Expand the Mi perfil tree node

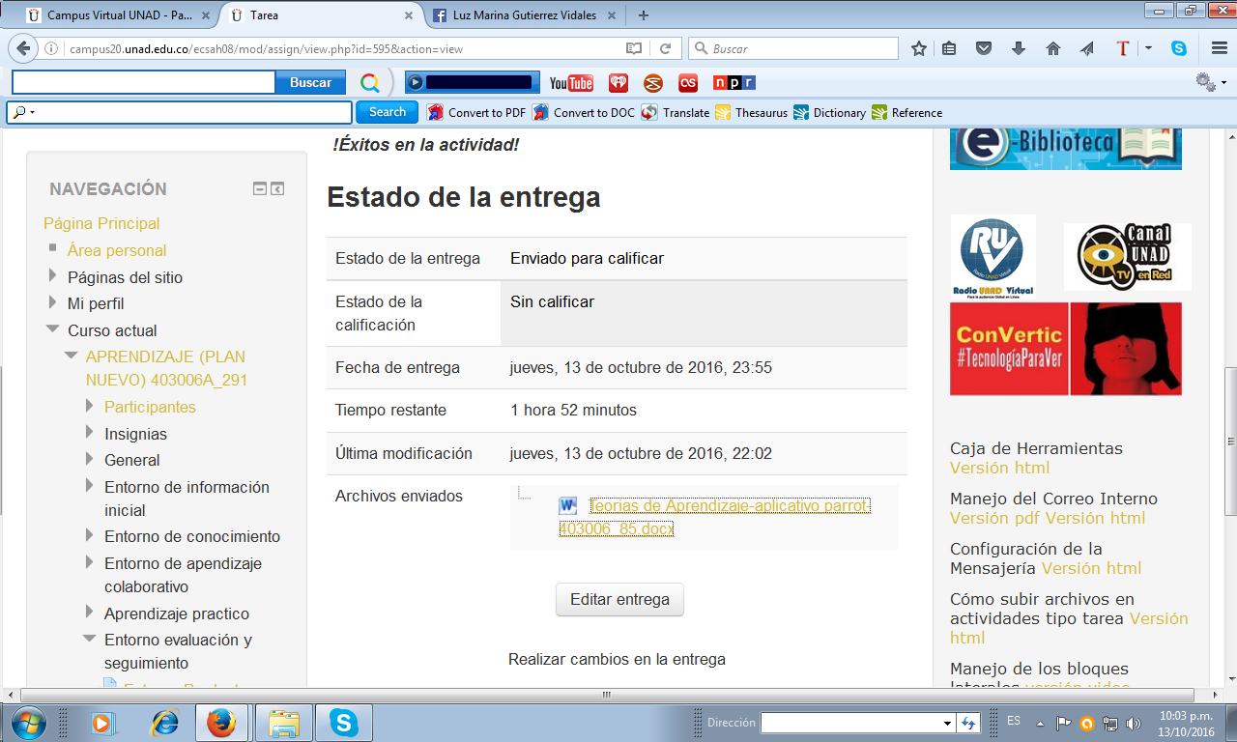coord(53,303)
